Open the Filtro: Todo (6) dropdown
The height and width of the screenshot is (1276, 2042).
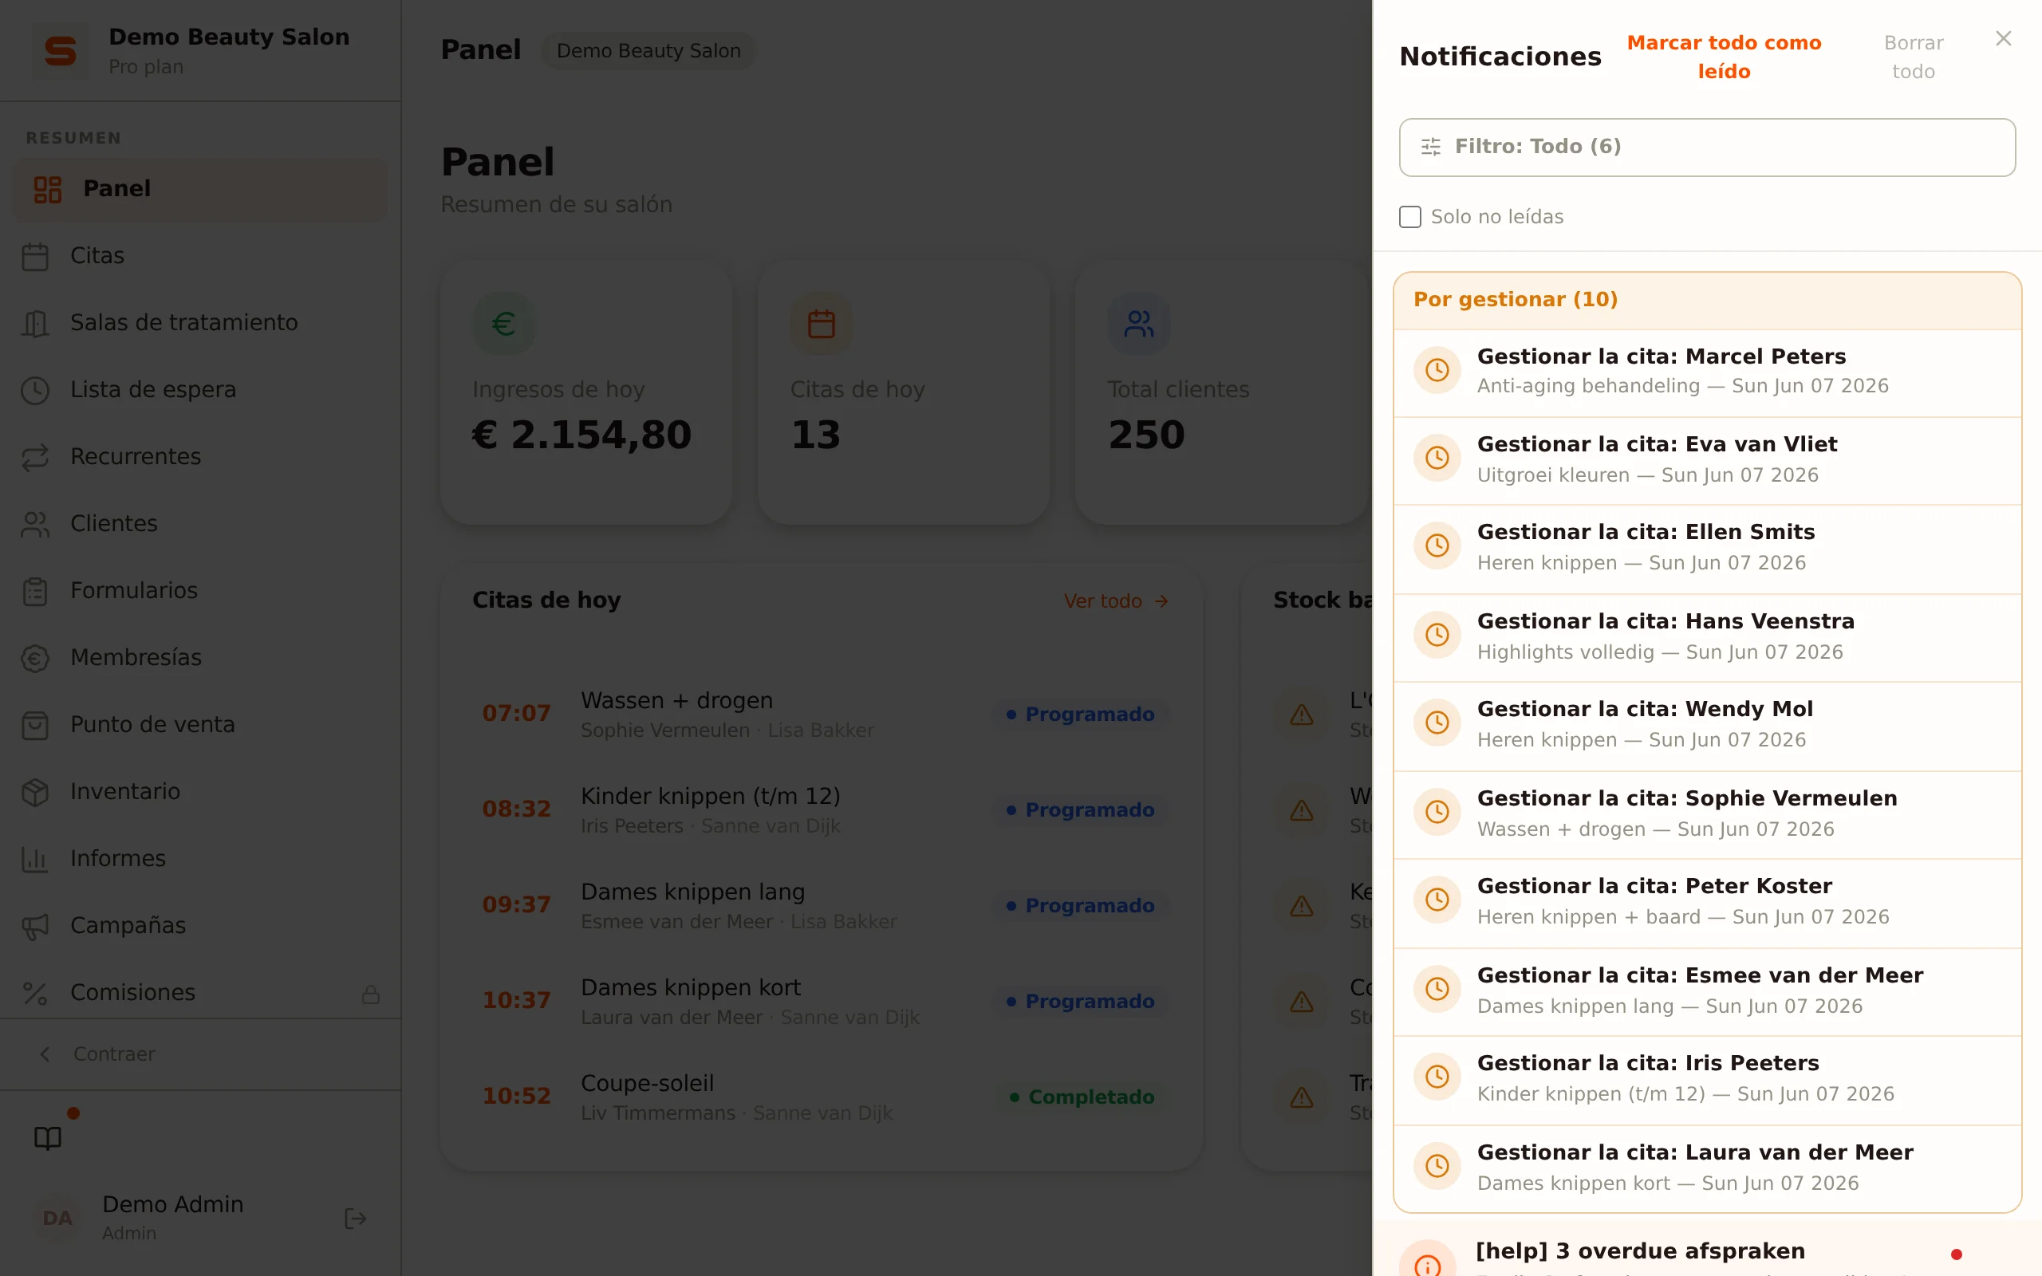(x=1707, y=147)
